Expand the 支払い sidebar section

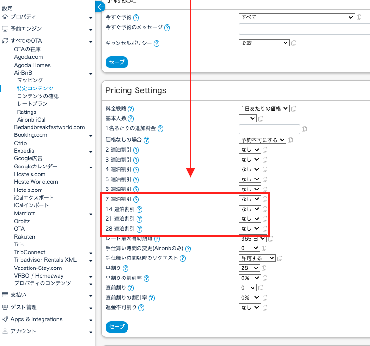[x=91, y=295]
